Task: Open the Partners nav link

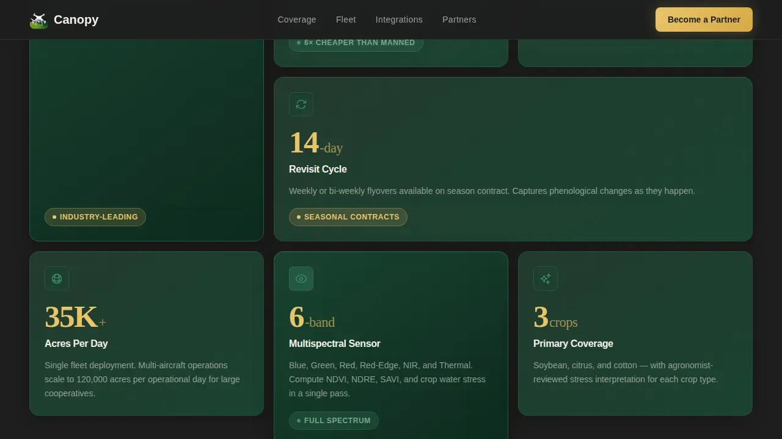Action: coord(459,20)
